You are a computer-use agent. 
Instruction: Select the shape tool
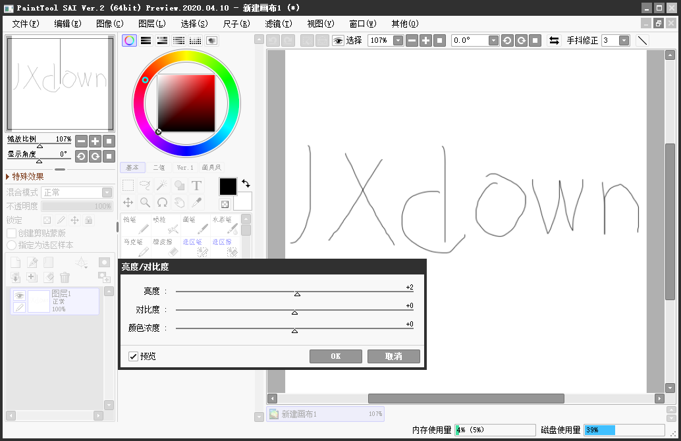(179, 186)
